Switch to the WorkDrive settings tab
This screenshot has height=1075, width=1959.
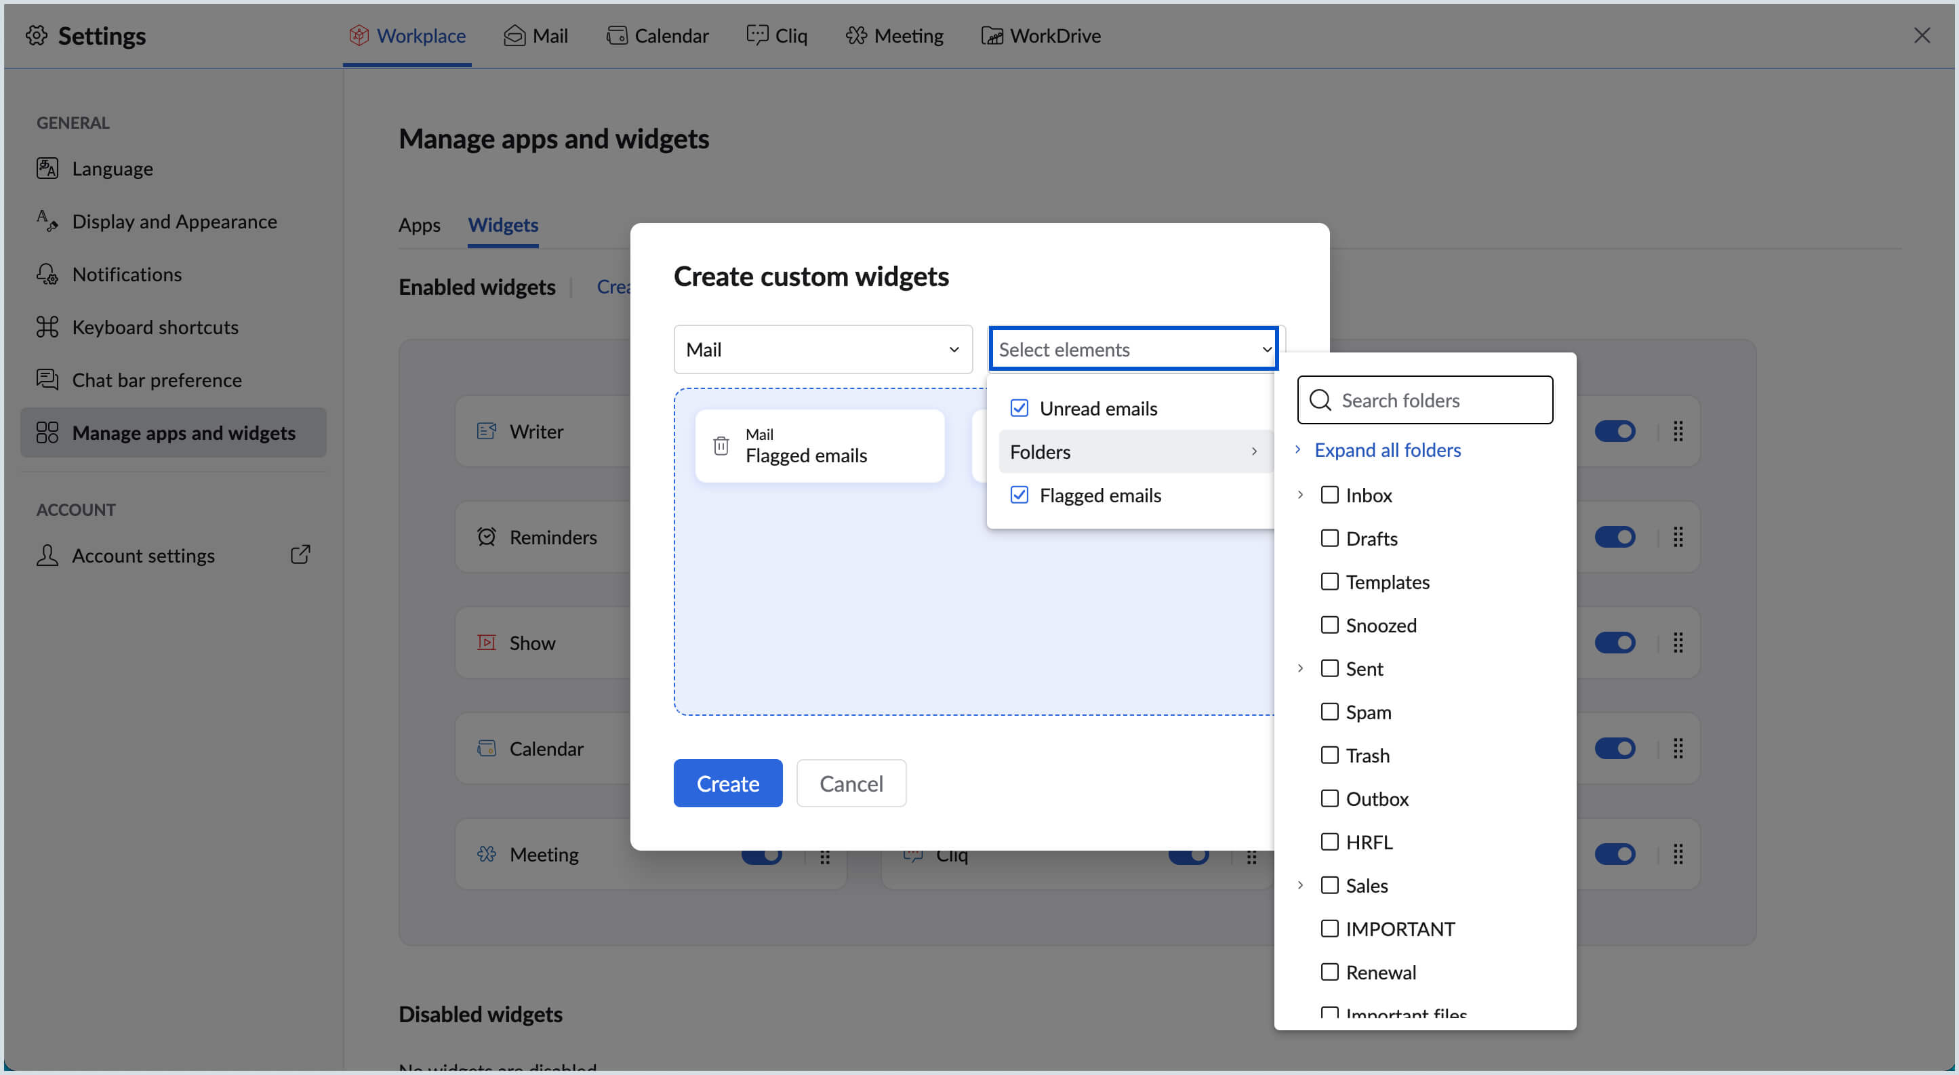click(1041, 36)
